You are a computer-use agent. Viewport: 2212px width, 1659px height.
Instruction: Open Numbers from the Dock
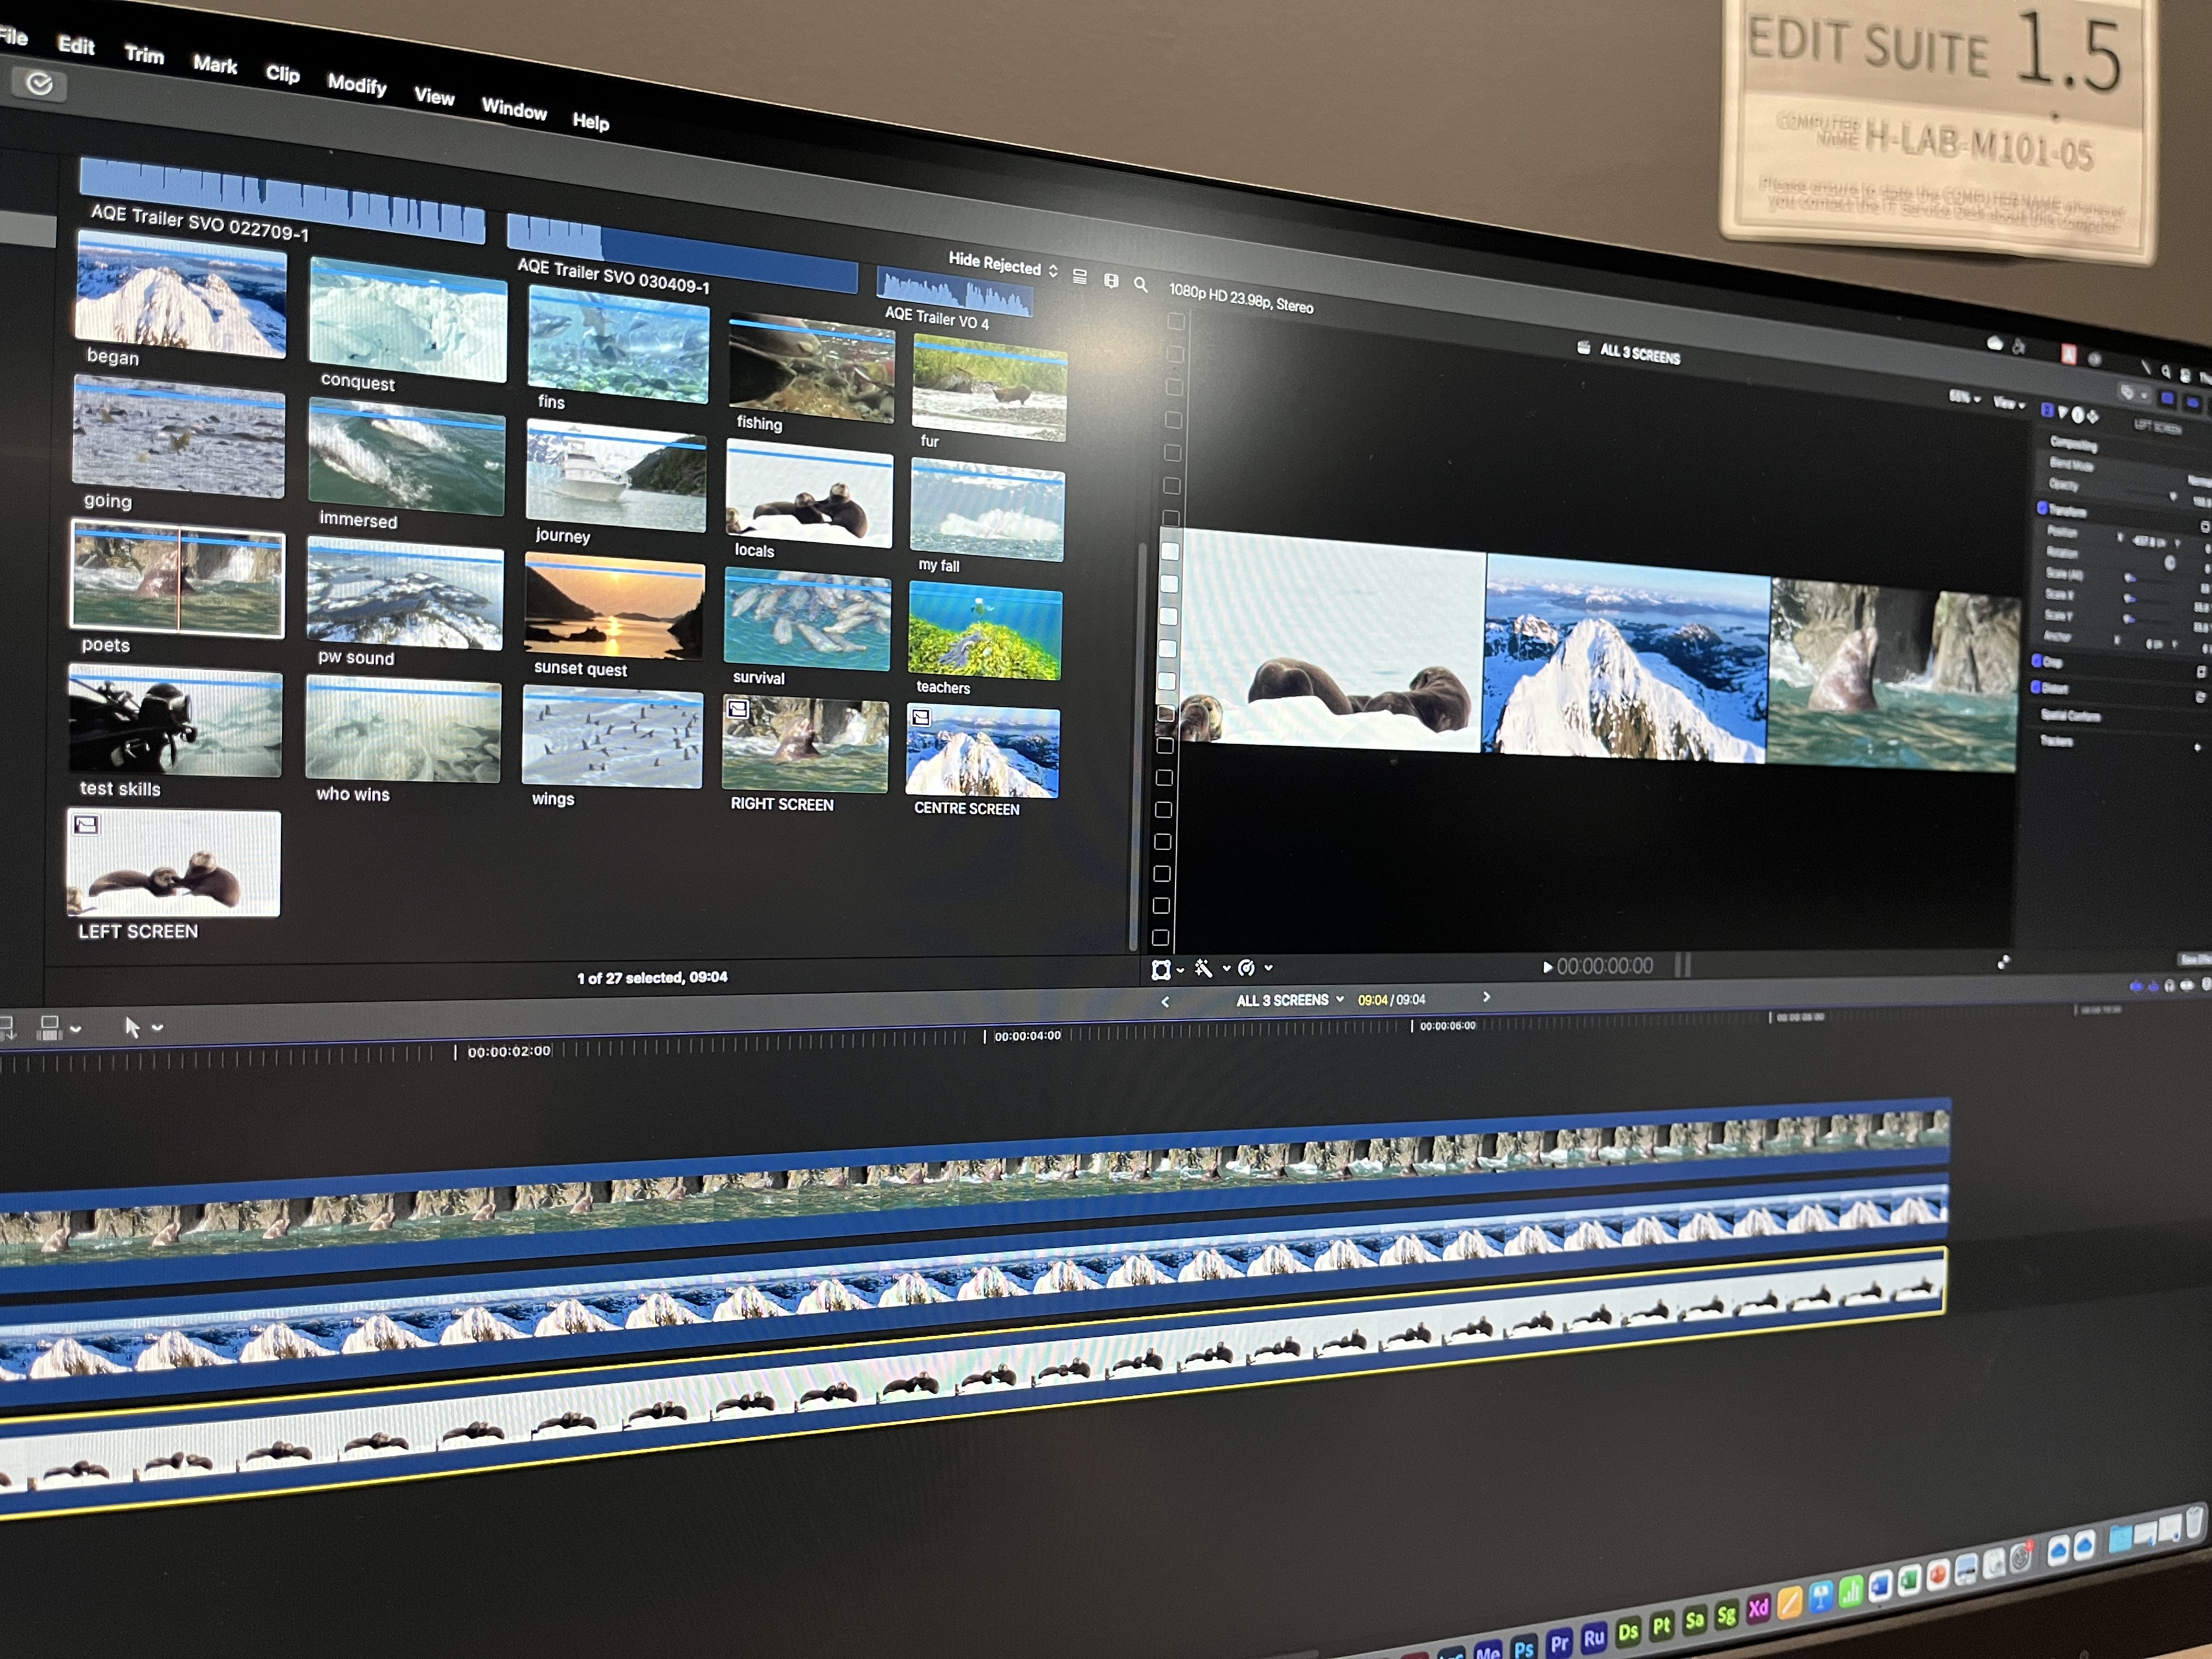coord(1850,1591)
